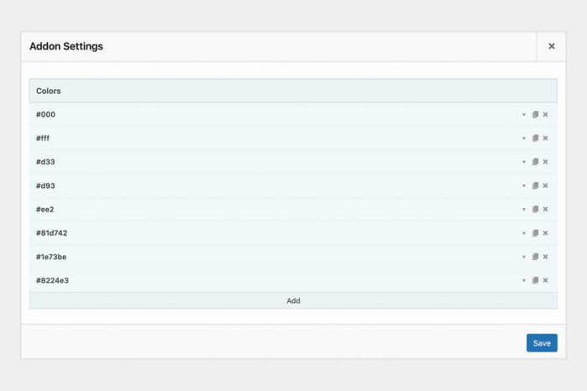Click Add to create new color
The width and height of the screenshot is (587, 391).
pos(293,300)
